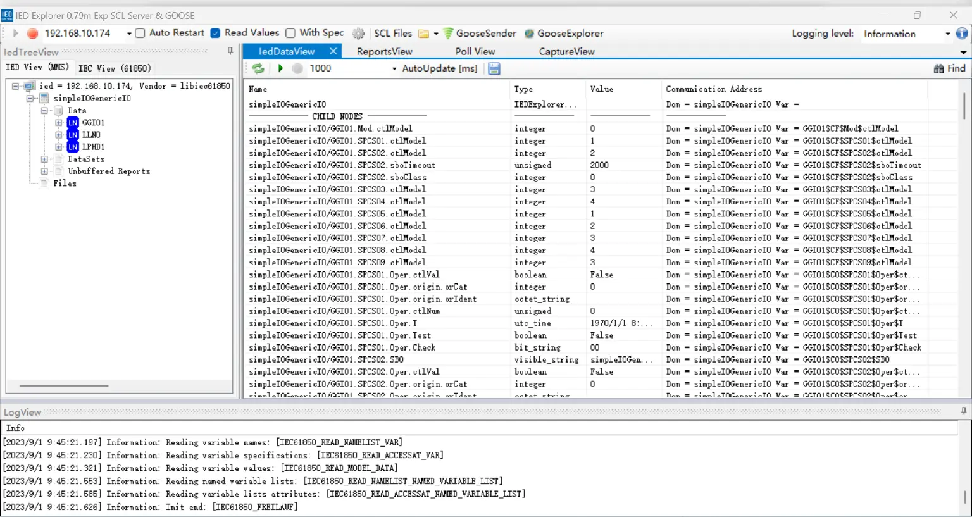Switch to the ReportsView tab

(x=384, y=51)
